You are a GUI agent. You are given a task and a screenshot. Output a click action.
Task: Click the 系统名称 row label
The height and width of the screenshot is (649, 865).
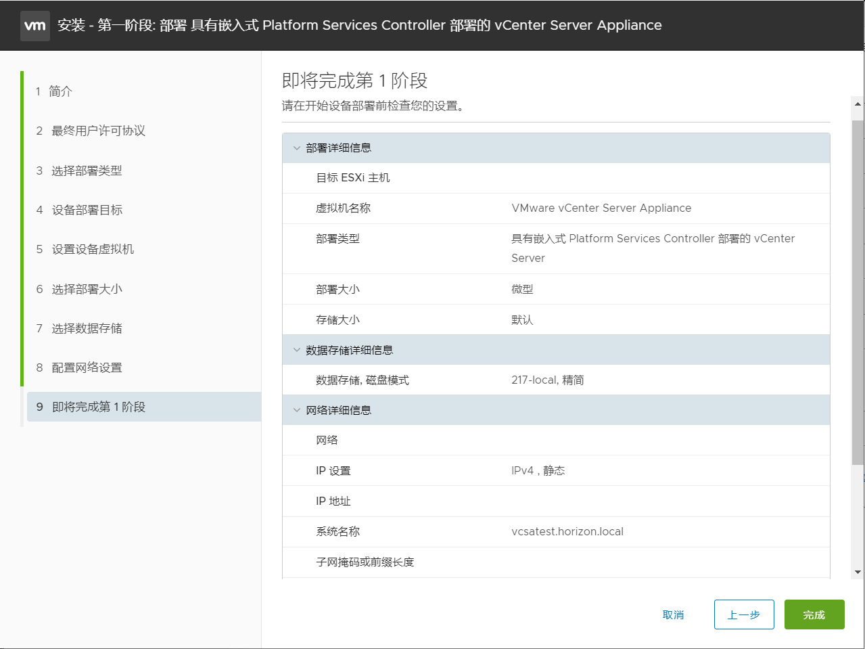click(337, 532)
